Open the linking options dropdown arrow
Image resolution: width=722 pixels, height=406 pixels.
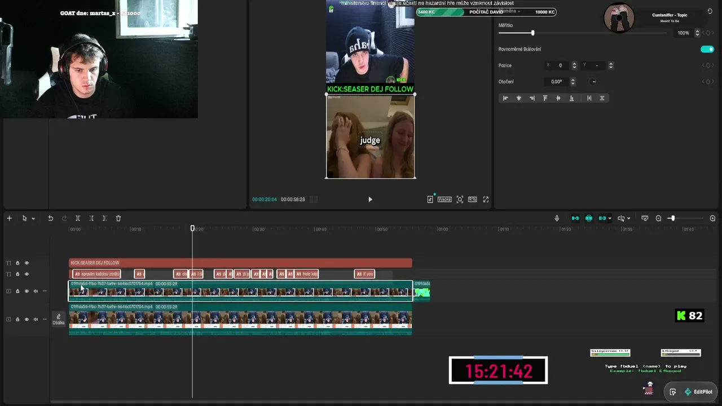610,218
